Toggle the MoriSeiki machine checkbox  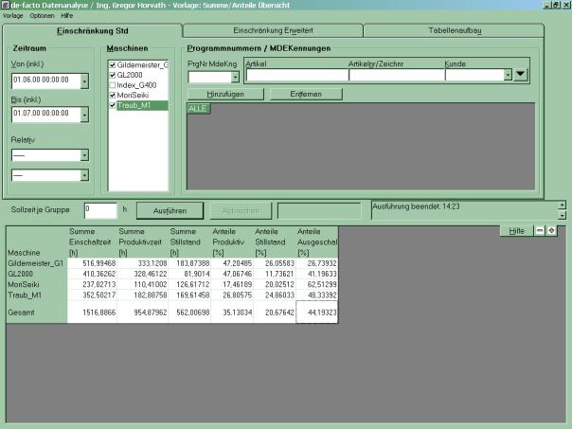click(x=113, y=96)
